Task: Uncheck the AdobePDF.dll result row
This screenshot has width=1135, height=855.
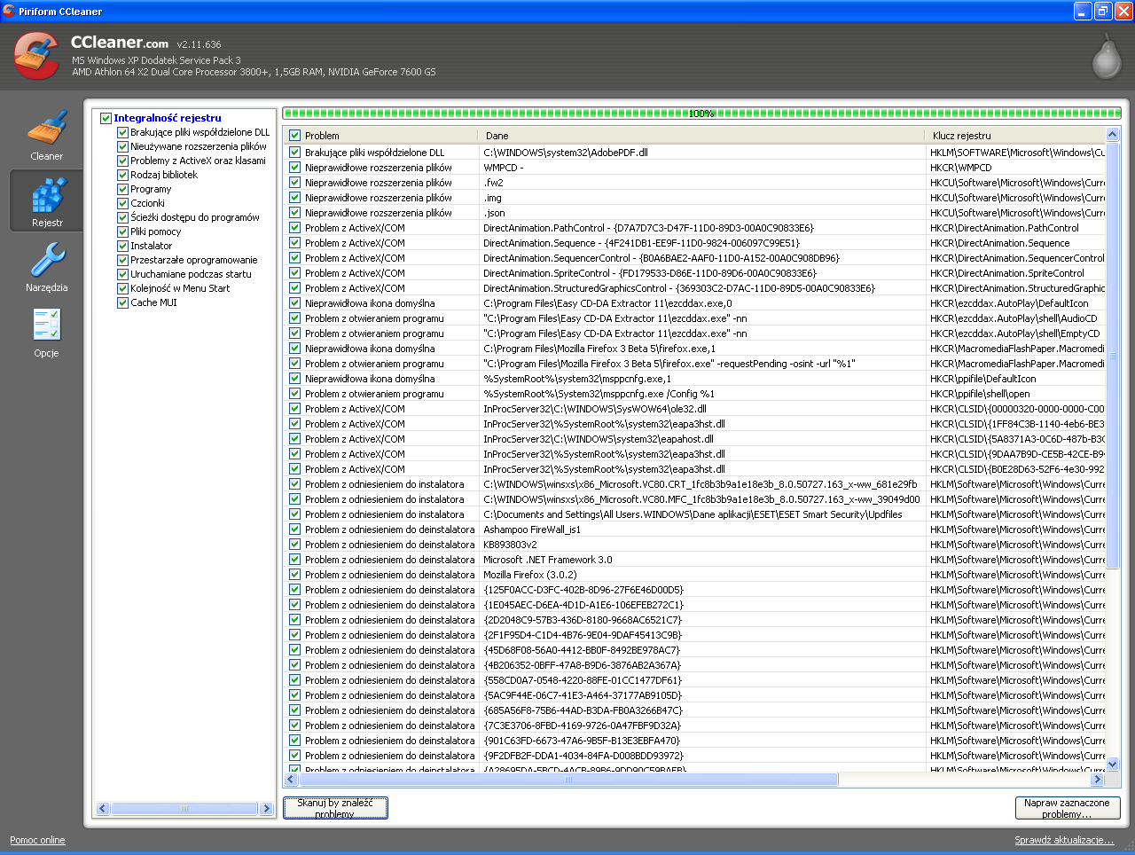Action: tap(294, 153)
